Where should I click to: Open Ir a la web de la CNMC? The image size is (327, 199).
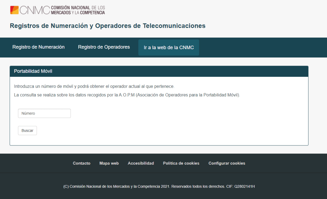[169, 47]
